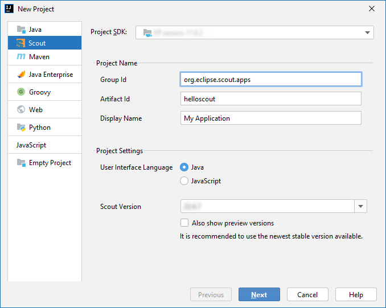
Task: Select the Scout project type icon
Action: (x=21, y=43)
